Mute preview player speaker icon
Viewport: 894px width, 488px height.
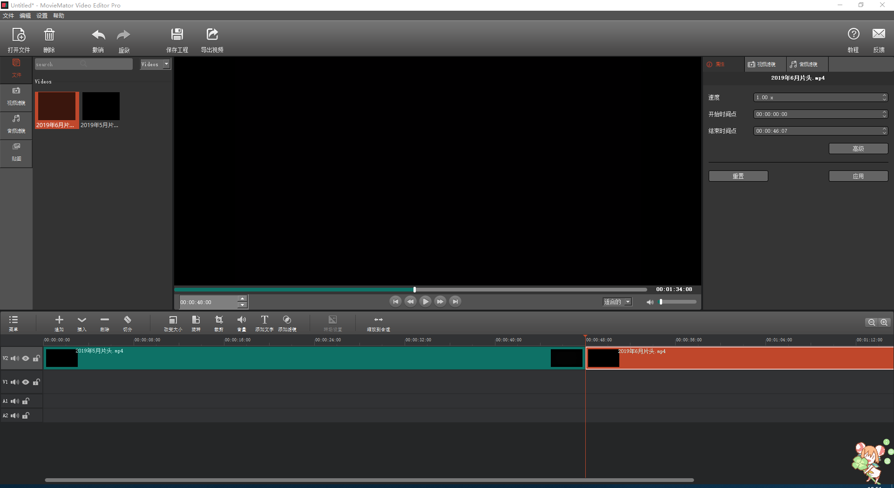tap(650, 302)
